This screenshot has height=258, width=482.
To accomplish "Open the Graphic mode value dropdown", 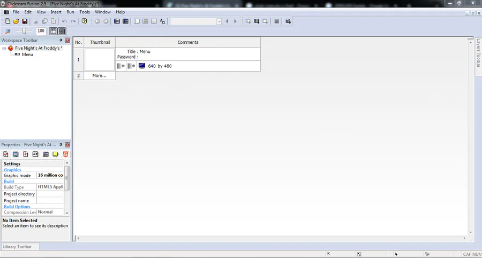I will pyautogui.click(x=50, y=175).
